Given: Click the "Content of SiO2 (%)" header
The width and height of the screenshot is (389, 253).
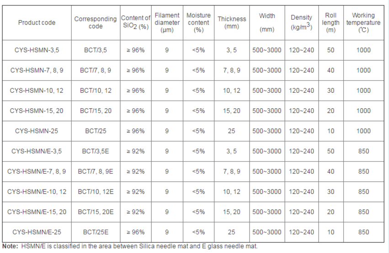Looking at the screenshot, I should click(x=135, y=23).
